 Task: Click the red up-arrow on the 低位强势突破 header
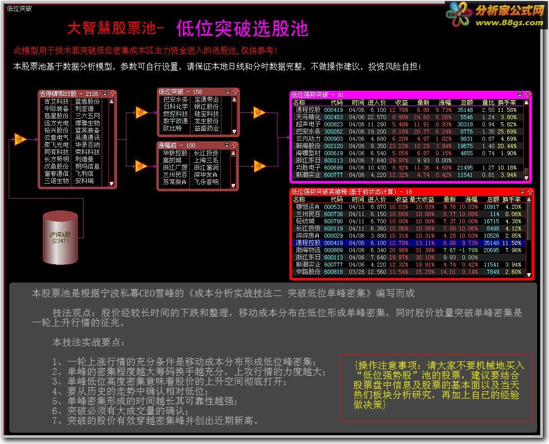[x=528, y=95]
